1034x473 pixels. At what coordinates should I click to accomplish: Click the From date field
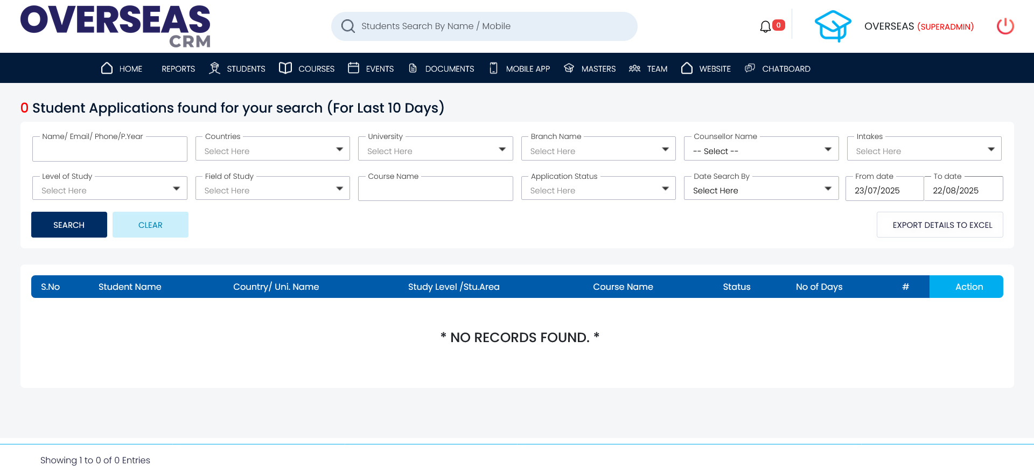coord(884,190)
